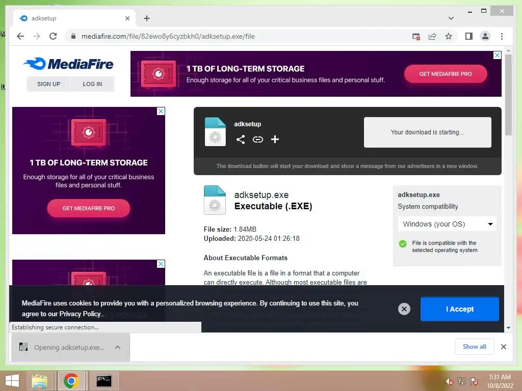Click the taskbar clock showing 7:31 AM
This screenshot has width=522, height=391.
[x=500, y=381]
